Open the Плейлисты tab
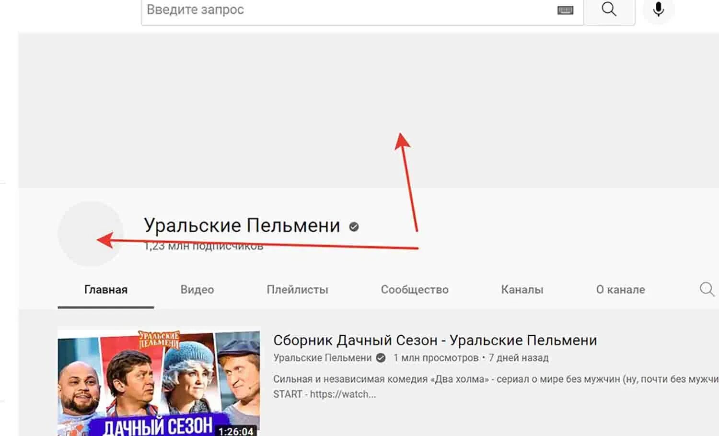 tap(298, 289)
